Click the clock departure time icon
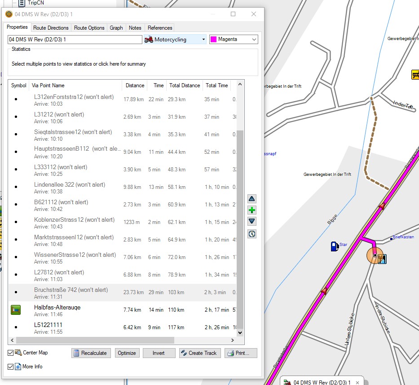The width and height of the screenshot is (419, 385). [252, 234]
